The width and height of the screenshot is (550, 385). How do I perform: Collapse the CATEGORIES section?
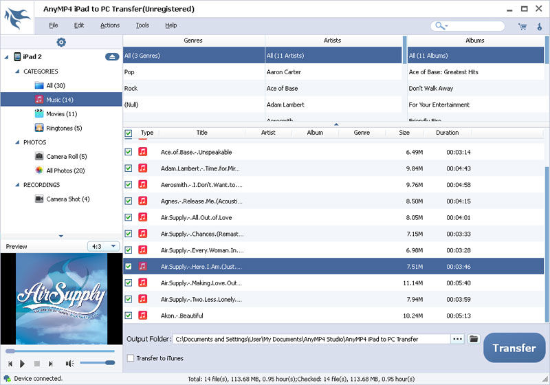[17, 71]
